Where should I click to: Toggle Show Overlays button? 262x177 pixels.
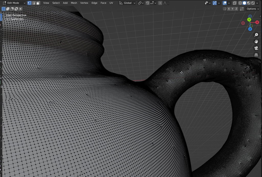[x=225, y=3]
